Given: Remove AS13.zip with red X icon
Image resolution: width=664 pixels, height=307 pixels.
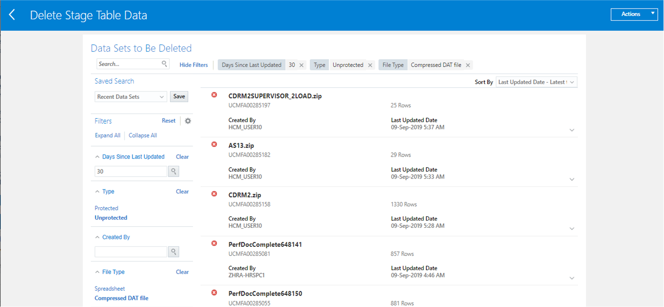Looking at the screenshot, I should 214,145.
